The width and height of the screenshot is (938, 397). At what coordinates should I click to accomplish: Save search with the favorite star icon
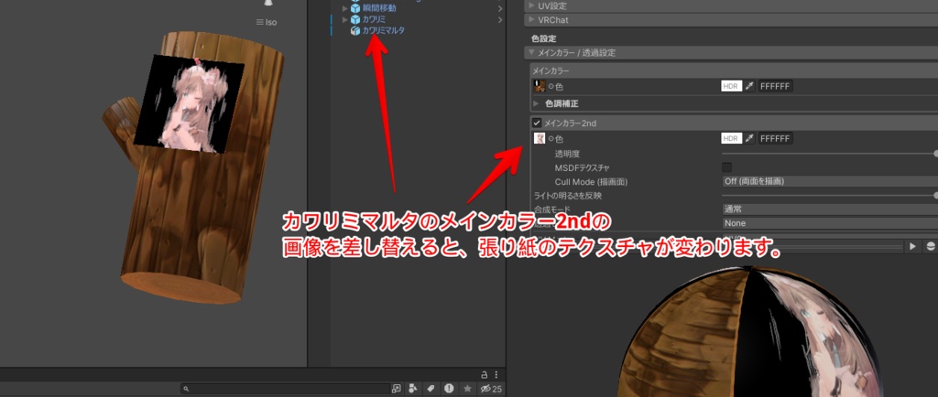(x=467, y=389)
